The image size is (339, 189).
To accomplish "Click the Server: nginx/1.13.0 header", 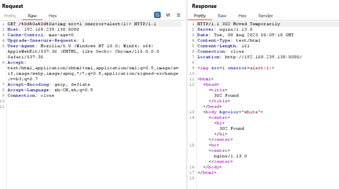I will 225,29.
